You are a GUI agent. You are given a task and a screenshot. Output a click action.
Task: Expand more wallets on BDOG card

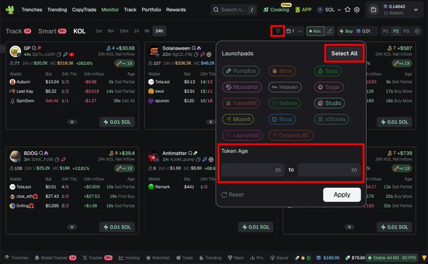[72, 227]
